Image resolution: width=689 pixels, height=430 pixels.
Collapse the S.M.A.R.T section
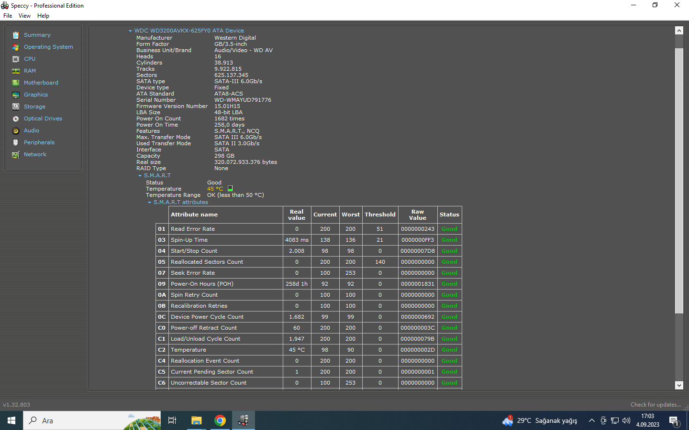coord(140,175)
